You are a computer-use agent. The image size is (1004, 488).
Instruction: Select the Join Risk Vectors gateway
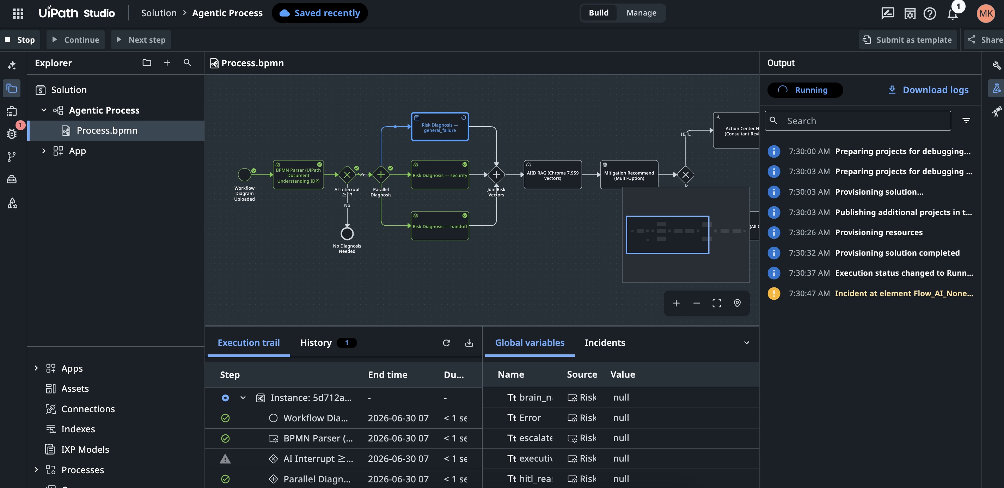point(496,175)
